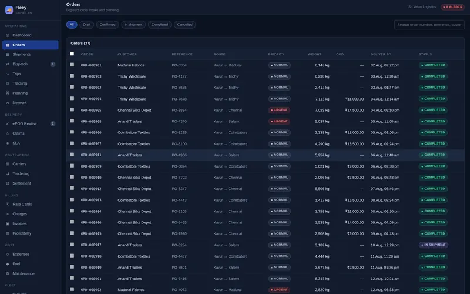The image size is (470, 294).
Task: Select the All filter tab
Action: pyautogui.click(x=72, y=25)
